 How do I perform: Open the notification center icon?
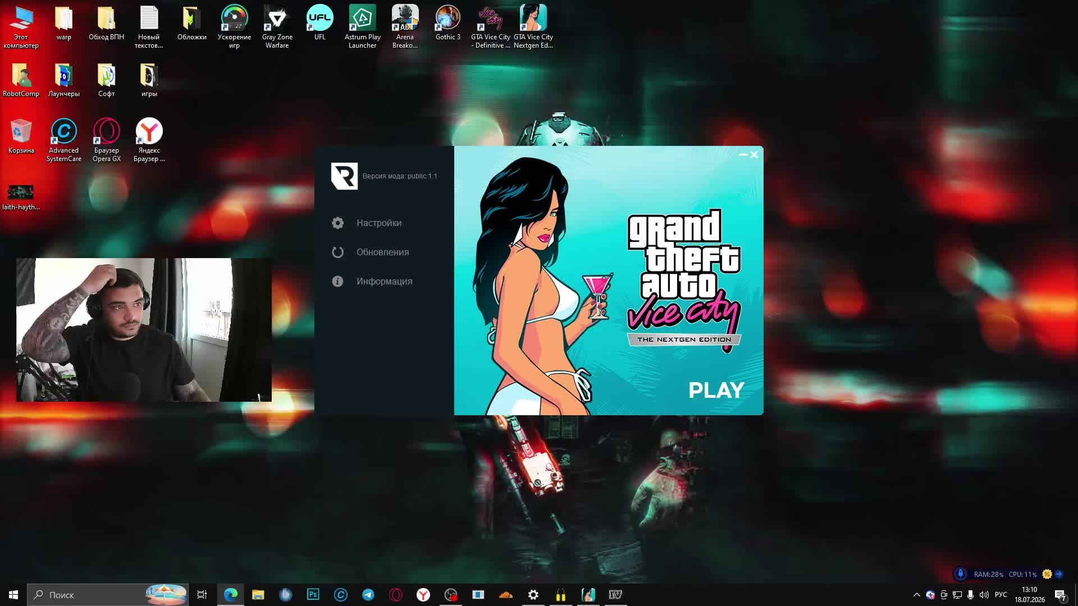tap(1060, 595)
